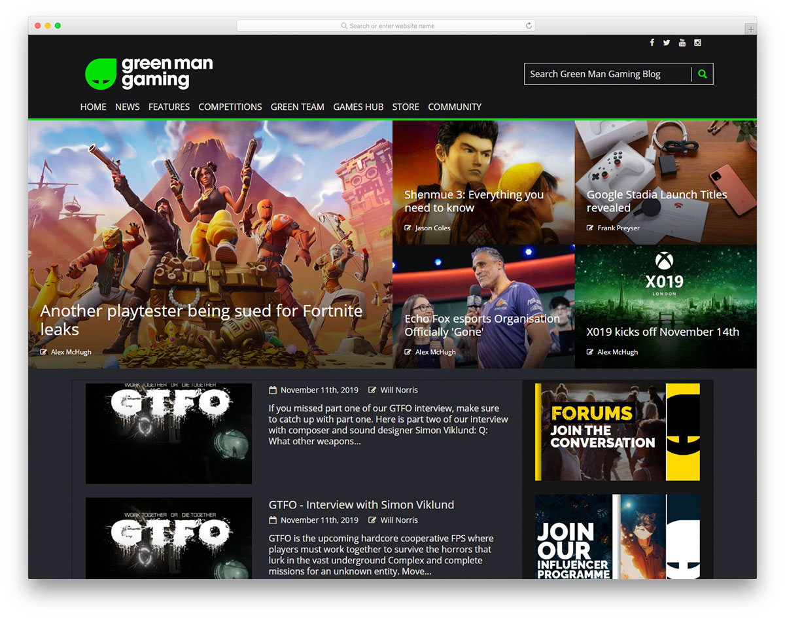This screenshot has width=785, height=619.
Task: Select GAMES HUB in navigation
Action: 358,107
